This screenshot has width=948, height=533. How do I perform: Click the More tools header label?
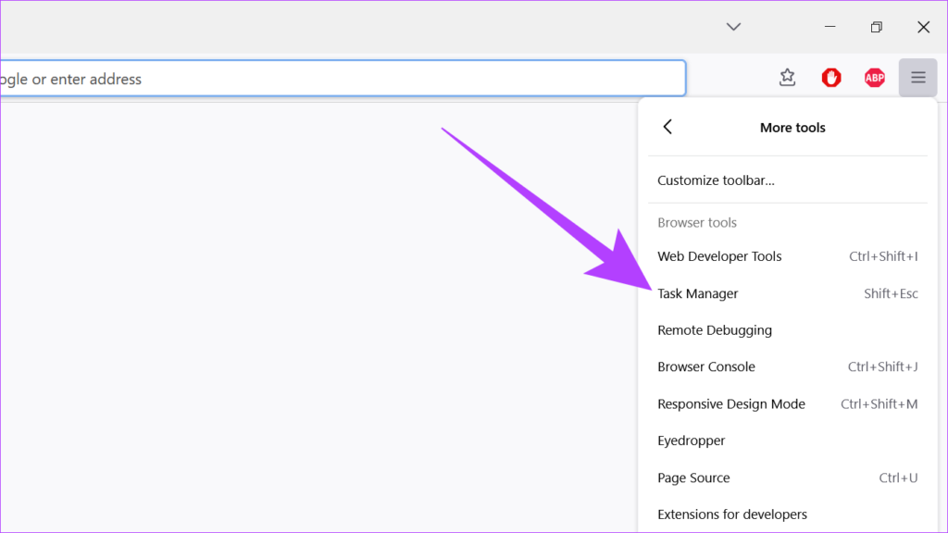pyautogui.click(x=792, y=127)
